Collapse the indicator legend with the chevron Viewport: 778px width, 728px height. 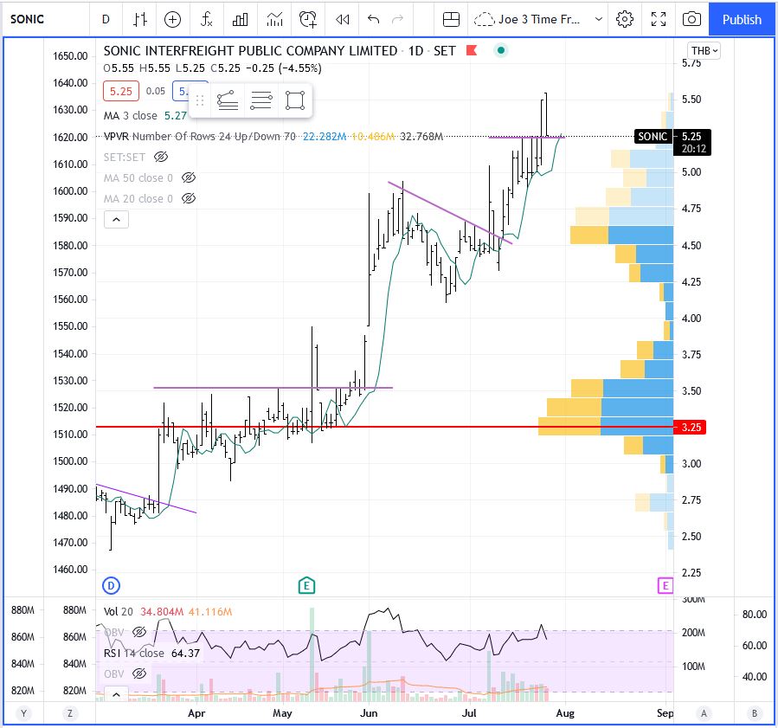116,219
